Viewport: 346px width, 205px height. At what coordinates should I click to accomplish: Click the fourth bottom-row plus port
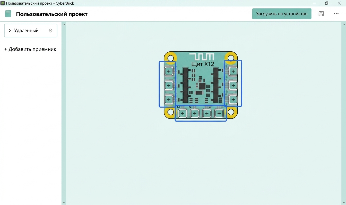(219, 113)
